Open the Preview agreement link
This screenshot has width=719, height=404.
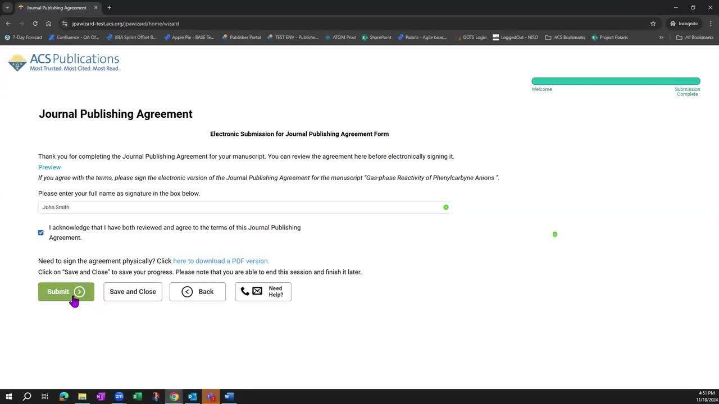point(49,167)
